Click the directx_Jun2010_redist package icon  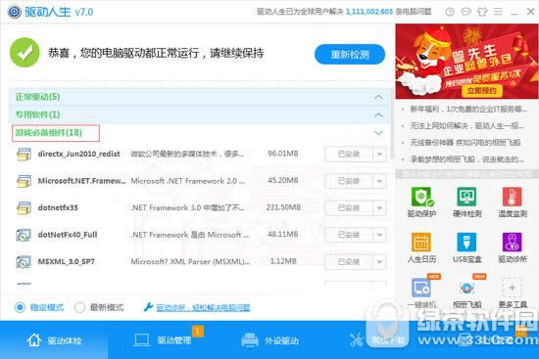(24, 155)
